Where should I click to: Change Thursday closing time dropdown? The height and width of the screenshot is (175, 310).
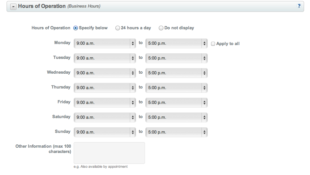(x=177, y=88)
